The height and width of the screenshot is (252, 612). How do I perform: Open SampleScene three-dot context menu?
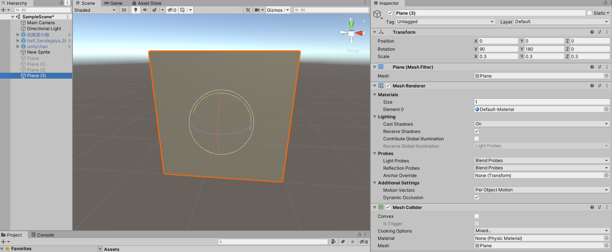tap(68, 17)
